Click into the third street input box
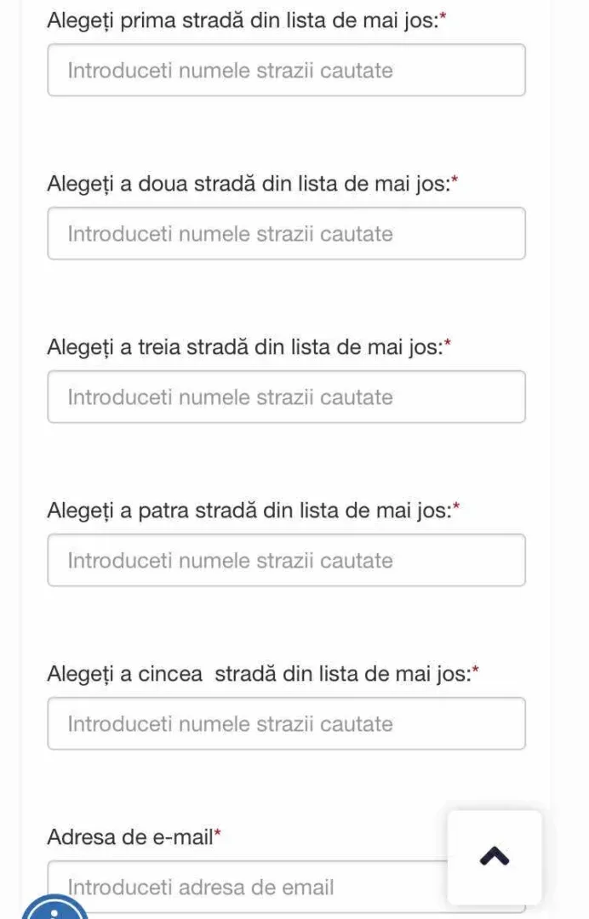The height and width of the screenshot is (919, 589). tap(286, 397)
